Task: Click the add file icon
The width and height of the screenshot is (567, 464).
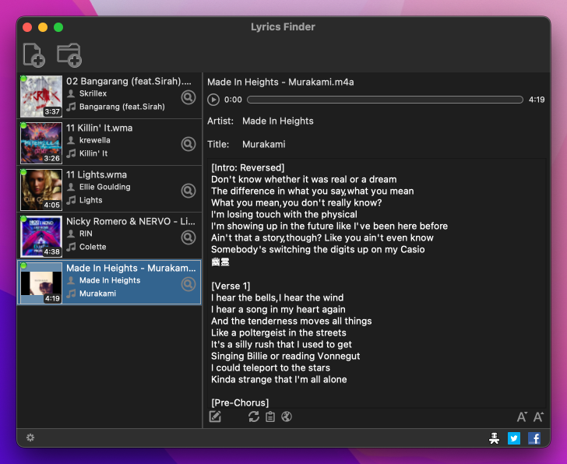Action: coord(33,55)
